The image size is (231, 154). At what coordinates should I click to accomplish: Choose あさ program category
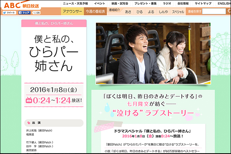point(128,12)
